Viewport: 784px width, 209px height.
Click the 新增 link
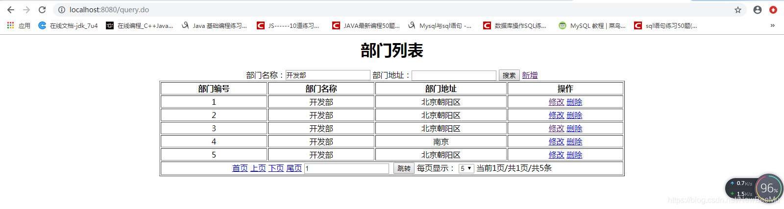tap(530, 75)
